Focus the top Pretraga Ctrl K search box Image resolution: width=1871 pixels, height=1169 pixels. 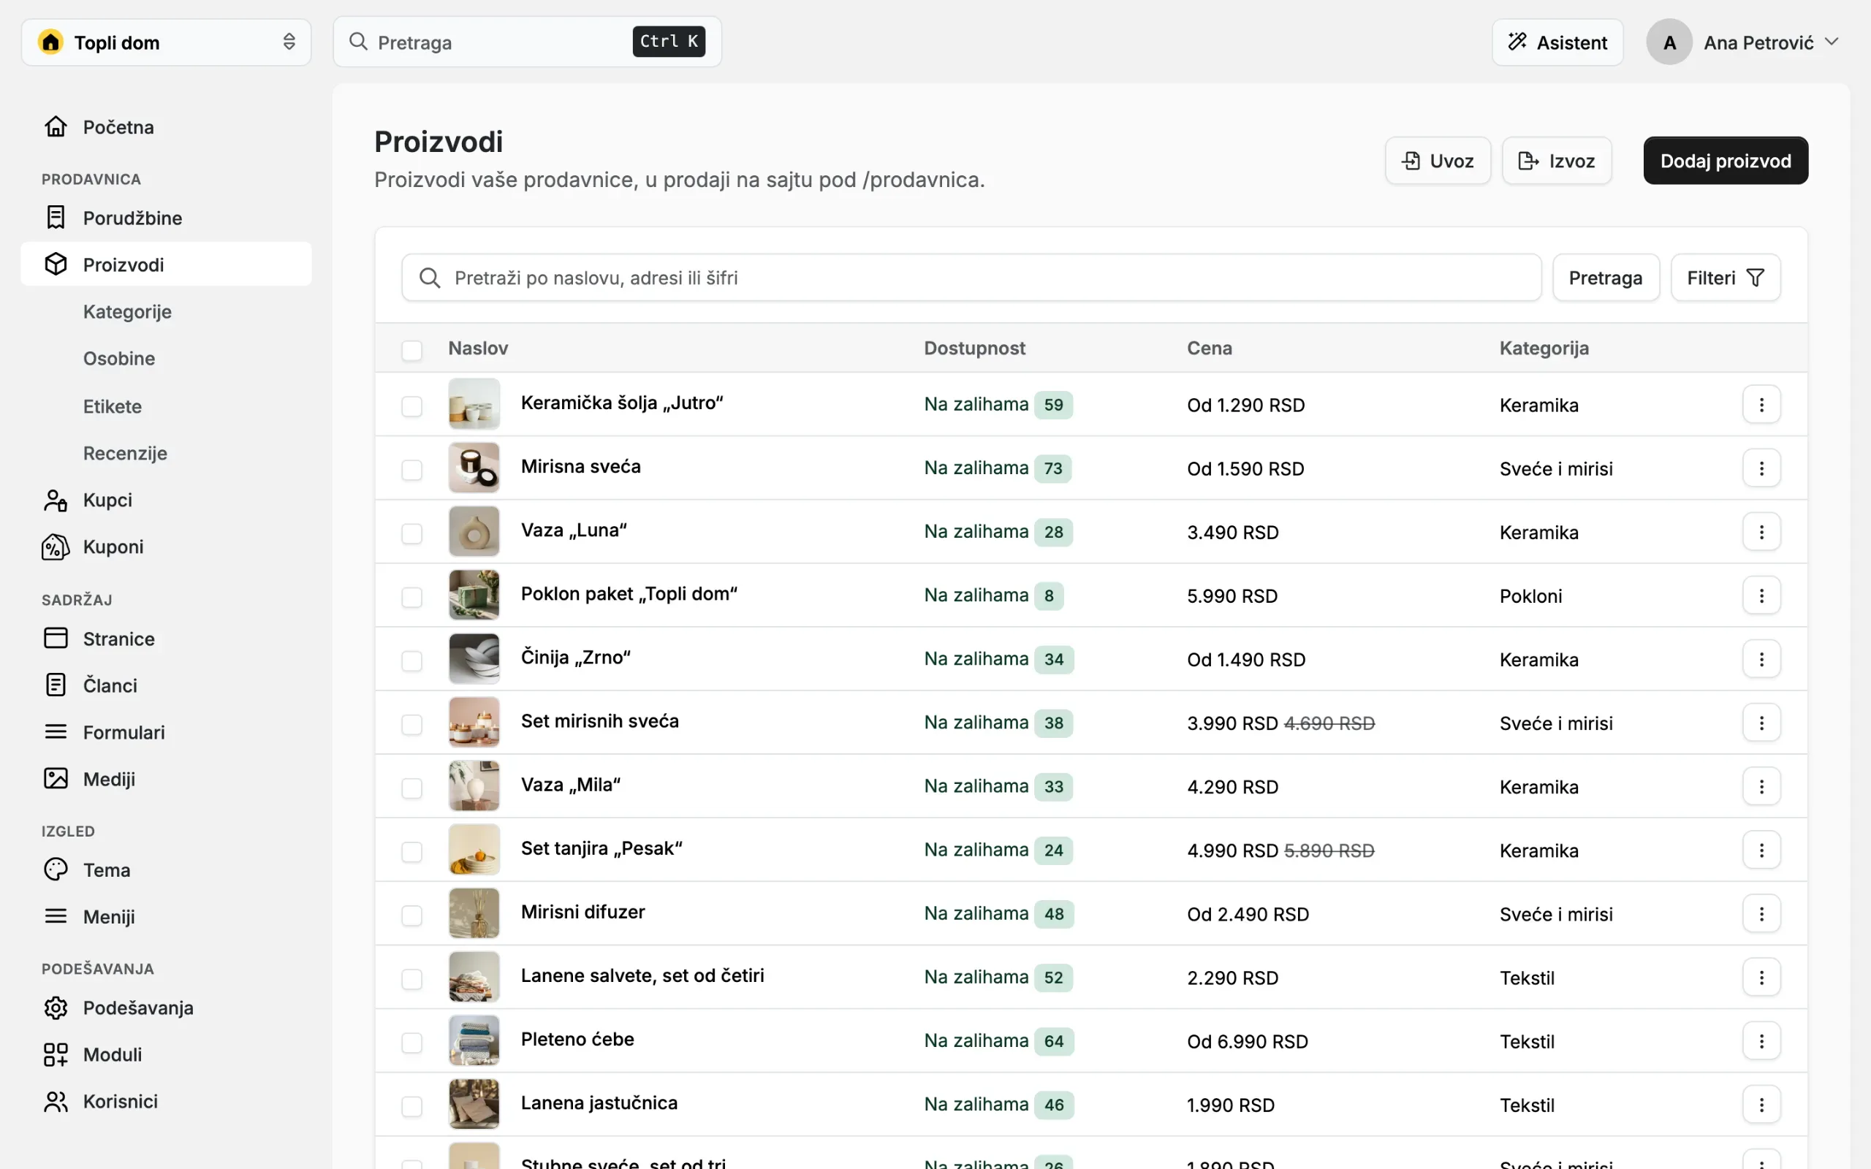tap(527, 42)
